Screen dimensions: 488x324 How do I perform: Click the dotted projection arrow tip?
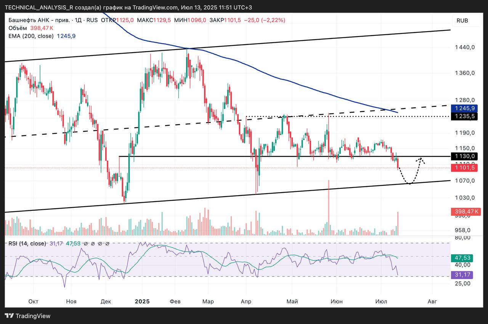(421, 158)
